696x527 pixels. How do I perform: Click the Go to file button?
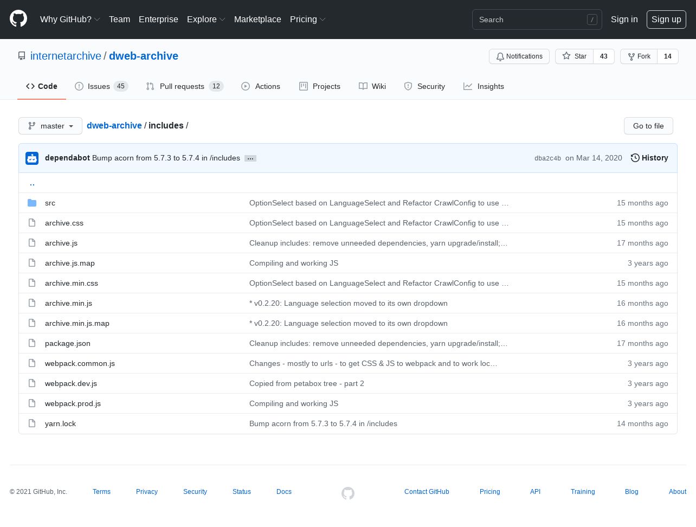648,126
